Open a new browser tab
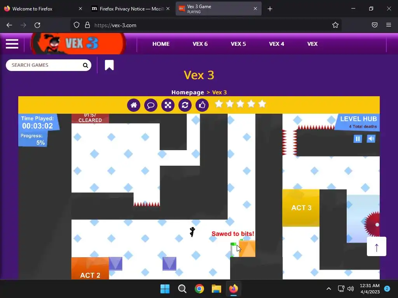Screen dimensions: 398x298 point(270,9)
